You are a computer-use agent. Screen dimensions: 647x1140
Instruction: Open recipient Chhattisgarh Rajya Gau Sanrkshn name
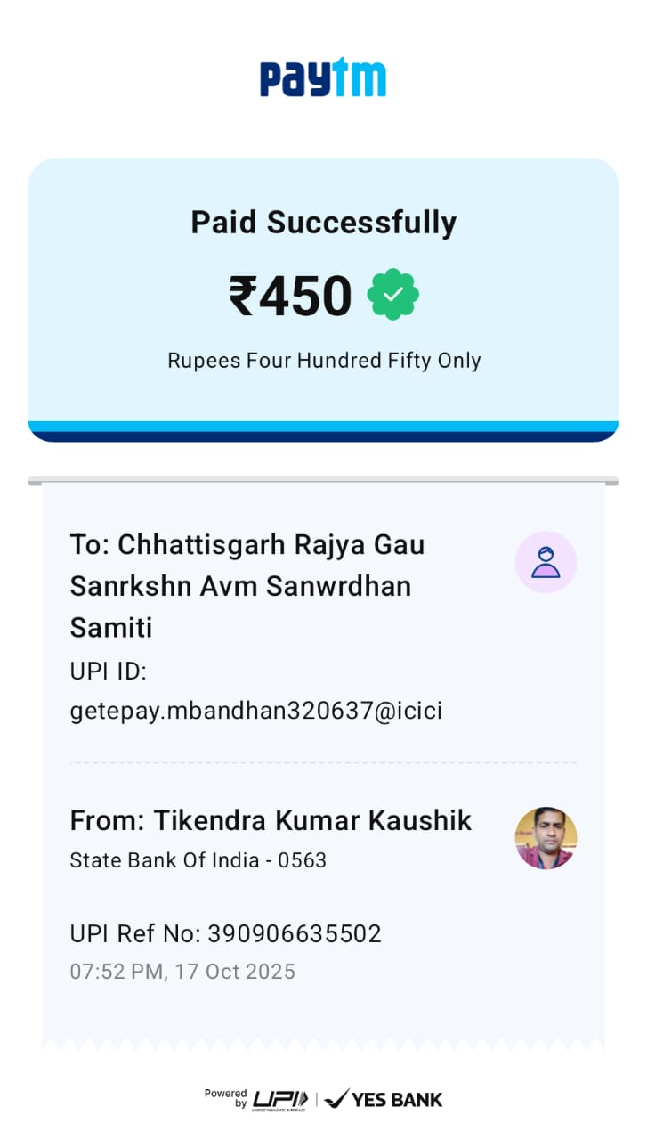(247, 585)
